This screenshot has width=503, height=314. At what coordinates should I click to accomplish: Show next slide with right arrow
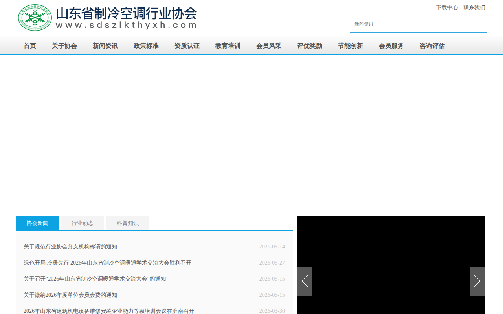[477, 281]
